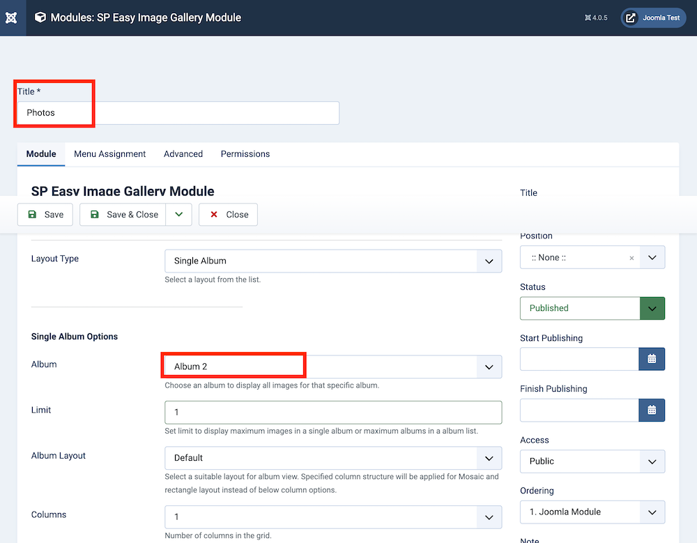The height and width of the screenshot is (543, 697).
Task: Switch to the Menu Assignment tab
Action: coord(109,154)
